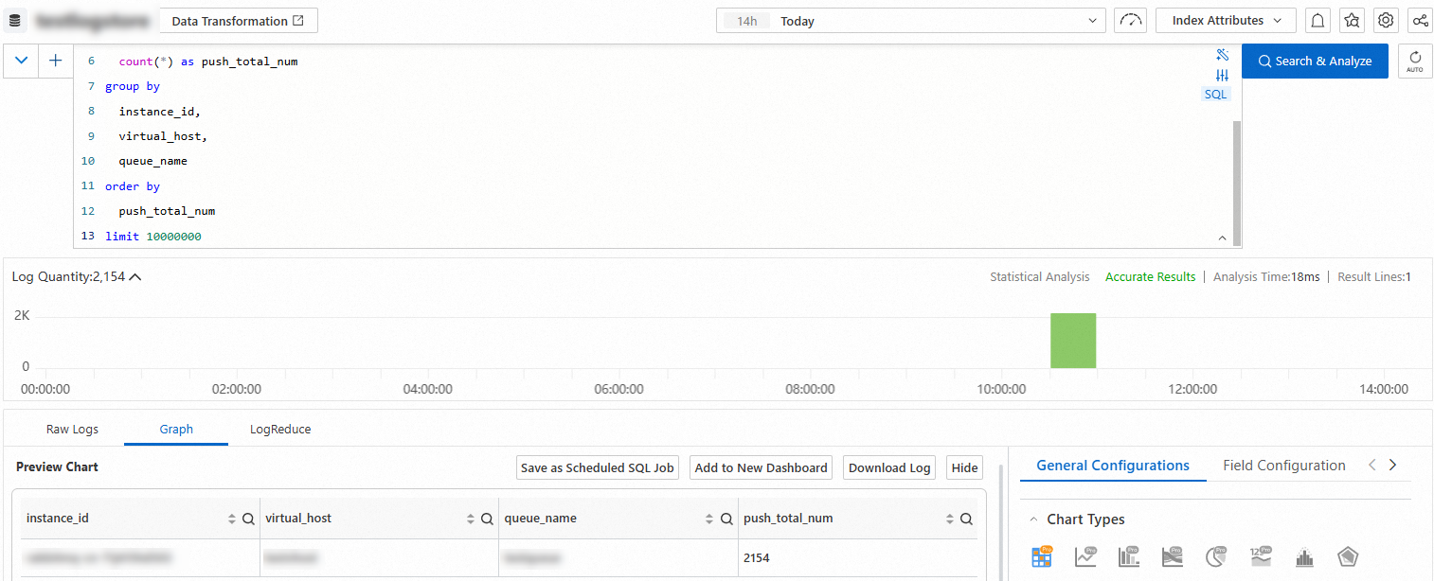Click the Hide button
This screenshot has width=1434, height=581.
[964, 467]
